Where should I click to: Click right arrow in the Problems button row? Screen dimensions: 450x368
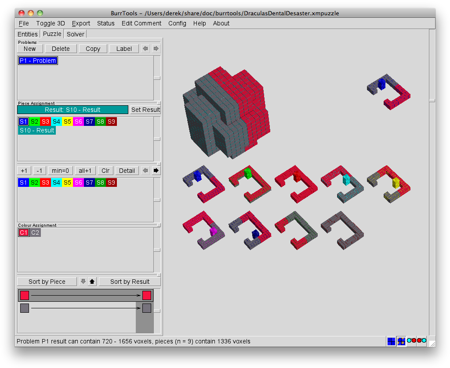(156, 49)
